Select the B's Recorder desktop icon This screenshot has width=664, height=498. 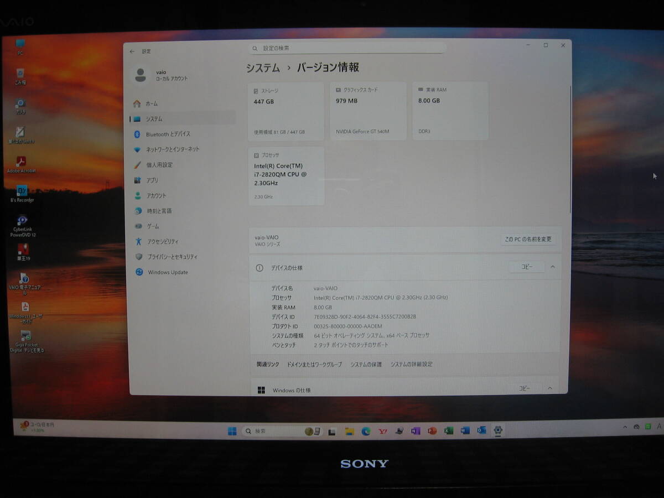[x=22, y=194]
